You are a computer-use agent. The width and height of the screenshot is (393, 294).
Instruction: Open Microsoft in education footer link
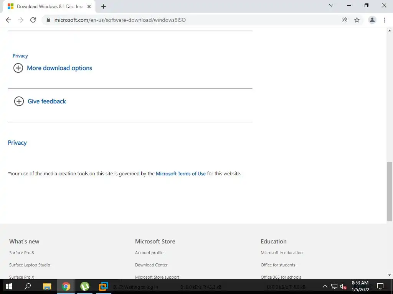281,253
